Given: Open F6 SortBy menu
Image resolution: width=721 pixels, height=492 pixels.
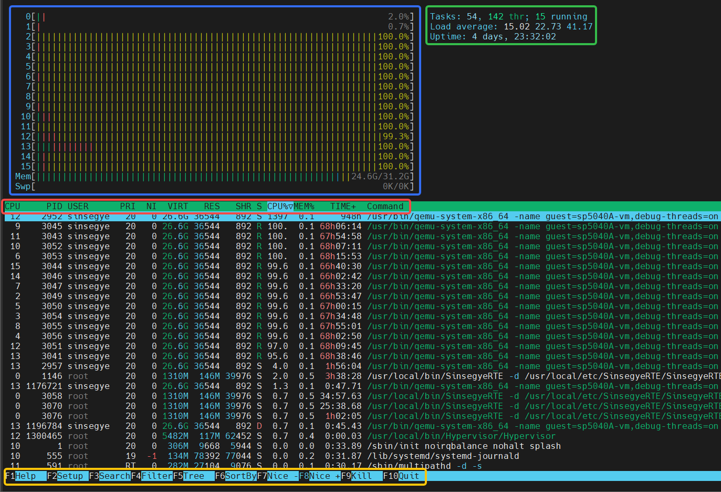Looking at the screenshot, I should coord(235,476).
